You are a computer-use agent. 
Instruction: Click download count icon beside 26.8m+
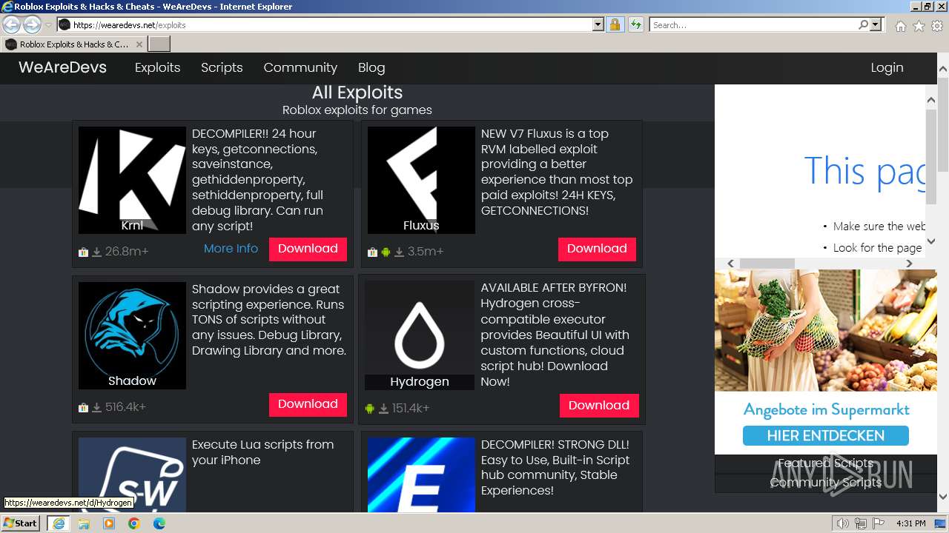click(x=96, y=252)
